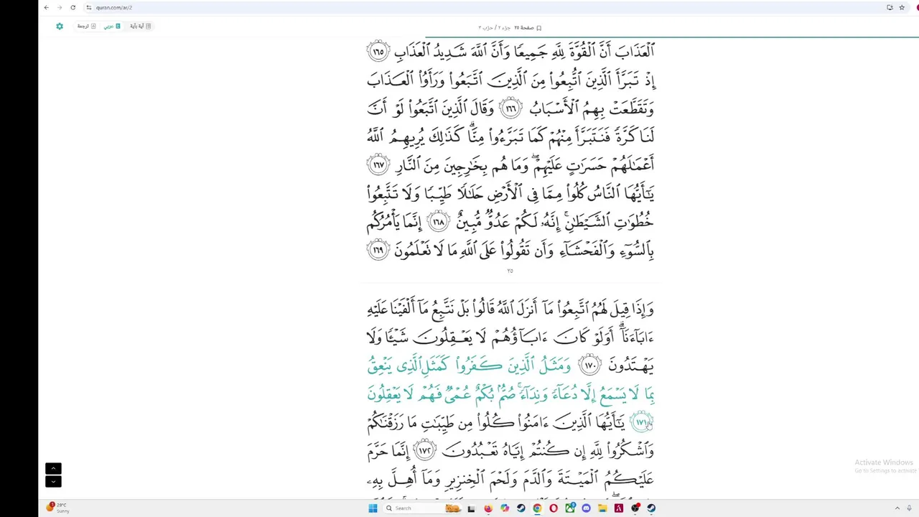Click the page number ٢٥ below verse 169
The width and height of the screenshot is (919, 517).
coord(510,271)
